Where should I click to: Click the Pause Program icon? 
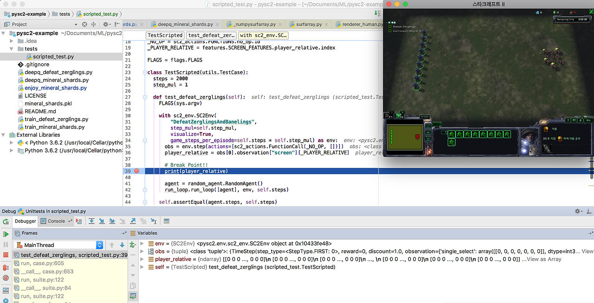pos(6,245)
